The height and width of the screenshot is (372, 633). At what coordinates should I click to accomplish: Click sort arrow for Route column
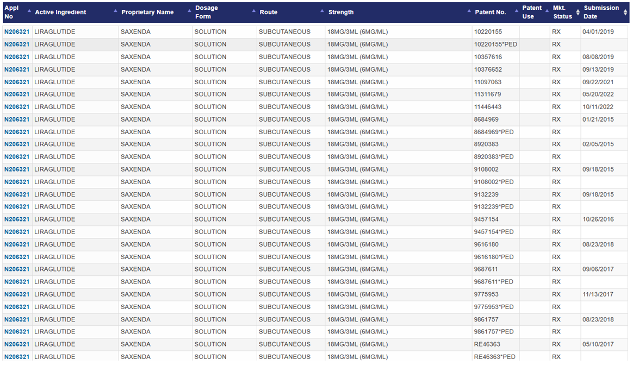(x=322, y=11)
